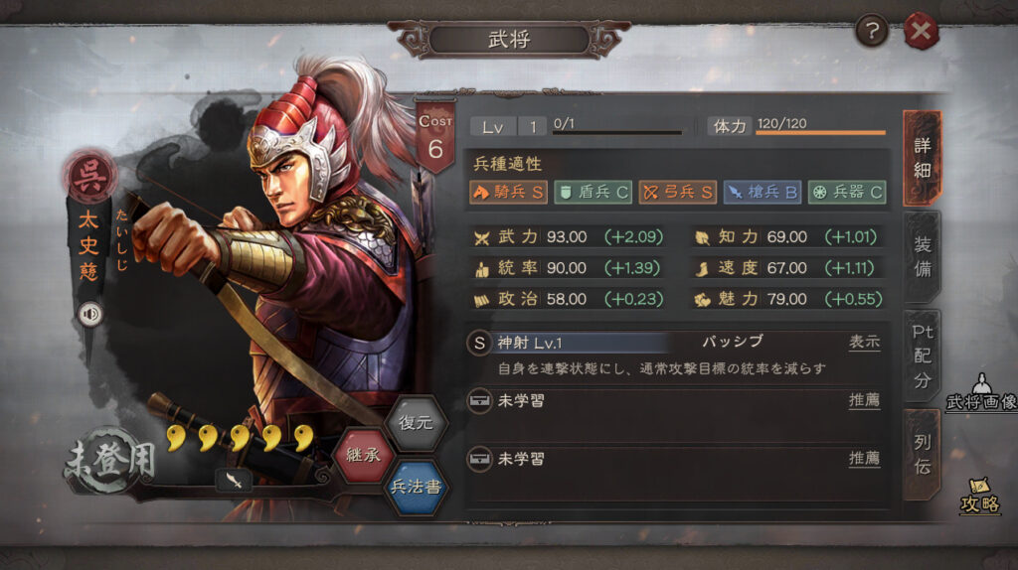
Task: Switch to the 装備 equipment tab
Action: point(922,257)
